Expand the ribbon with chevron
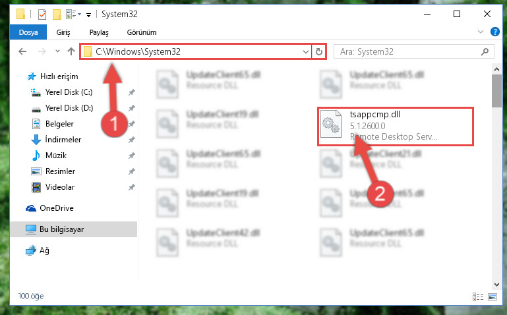This screenshot has width=507, height=315. point(481,32)
